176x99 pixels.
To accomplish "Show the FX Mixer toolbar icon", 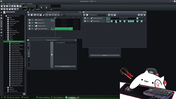I will (x=12, y=9).
